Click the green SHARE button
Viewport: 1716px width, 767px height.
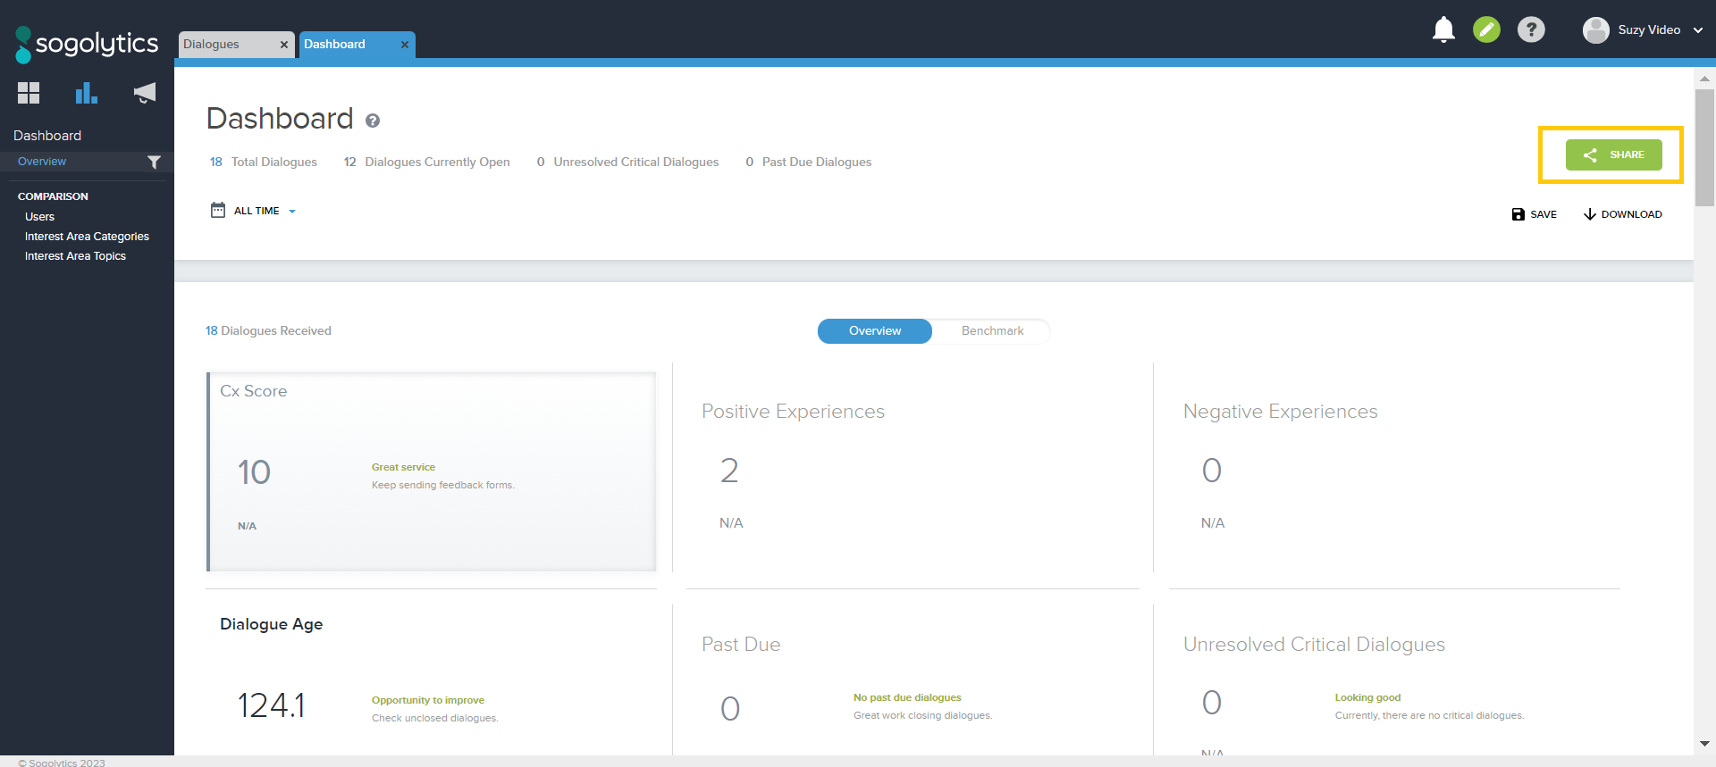[x=1613, y=155]
